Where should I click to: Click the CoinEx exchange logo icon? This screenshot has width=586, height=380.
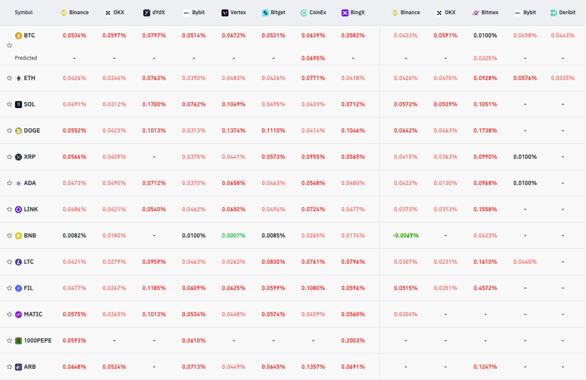(303, 13)
